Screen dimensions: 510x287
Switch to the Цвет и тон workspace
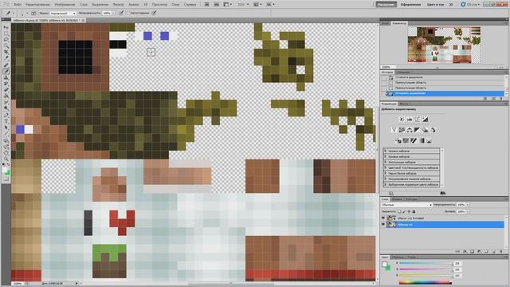click(x=435, y=5)
